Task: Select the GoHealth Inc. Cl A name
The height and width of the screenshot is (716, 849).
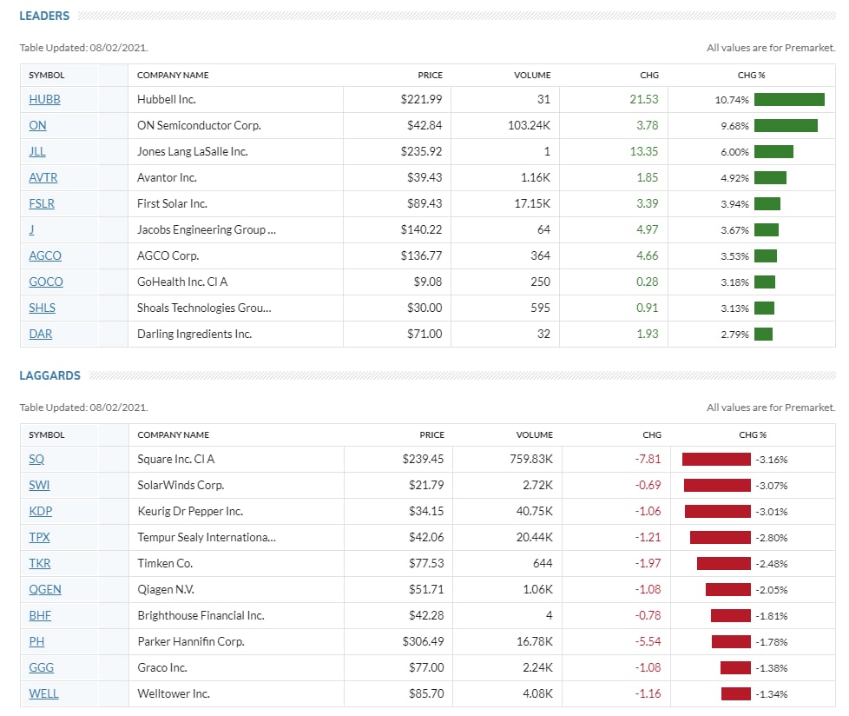Action: click(x=182, y=282)
